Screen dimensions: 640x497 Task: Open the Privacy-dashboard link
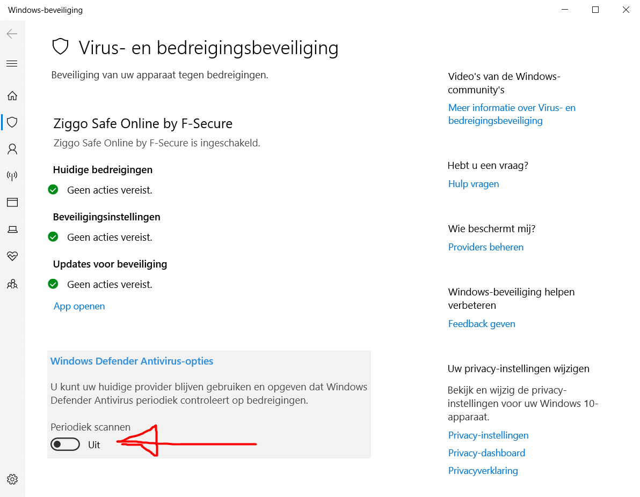pos(486,453)
